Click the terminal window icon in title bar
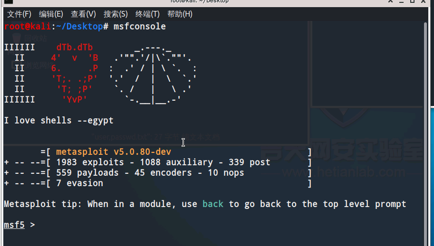Viewport: 434px width, 246px height. (x=9, y=1)
